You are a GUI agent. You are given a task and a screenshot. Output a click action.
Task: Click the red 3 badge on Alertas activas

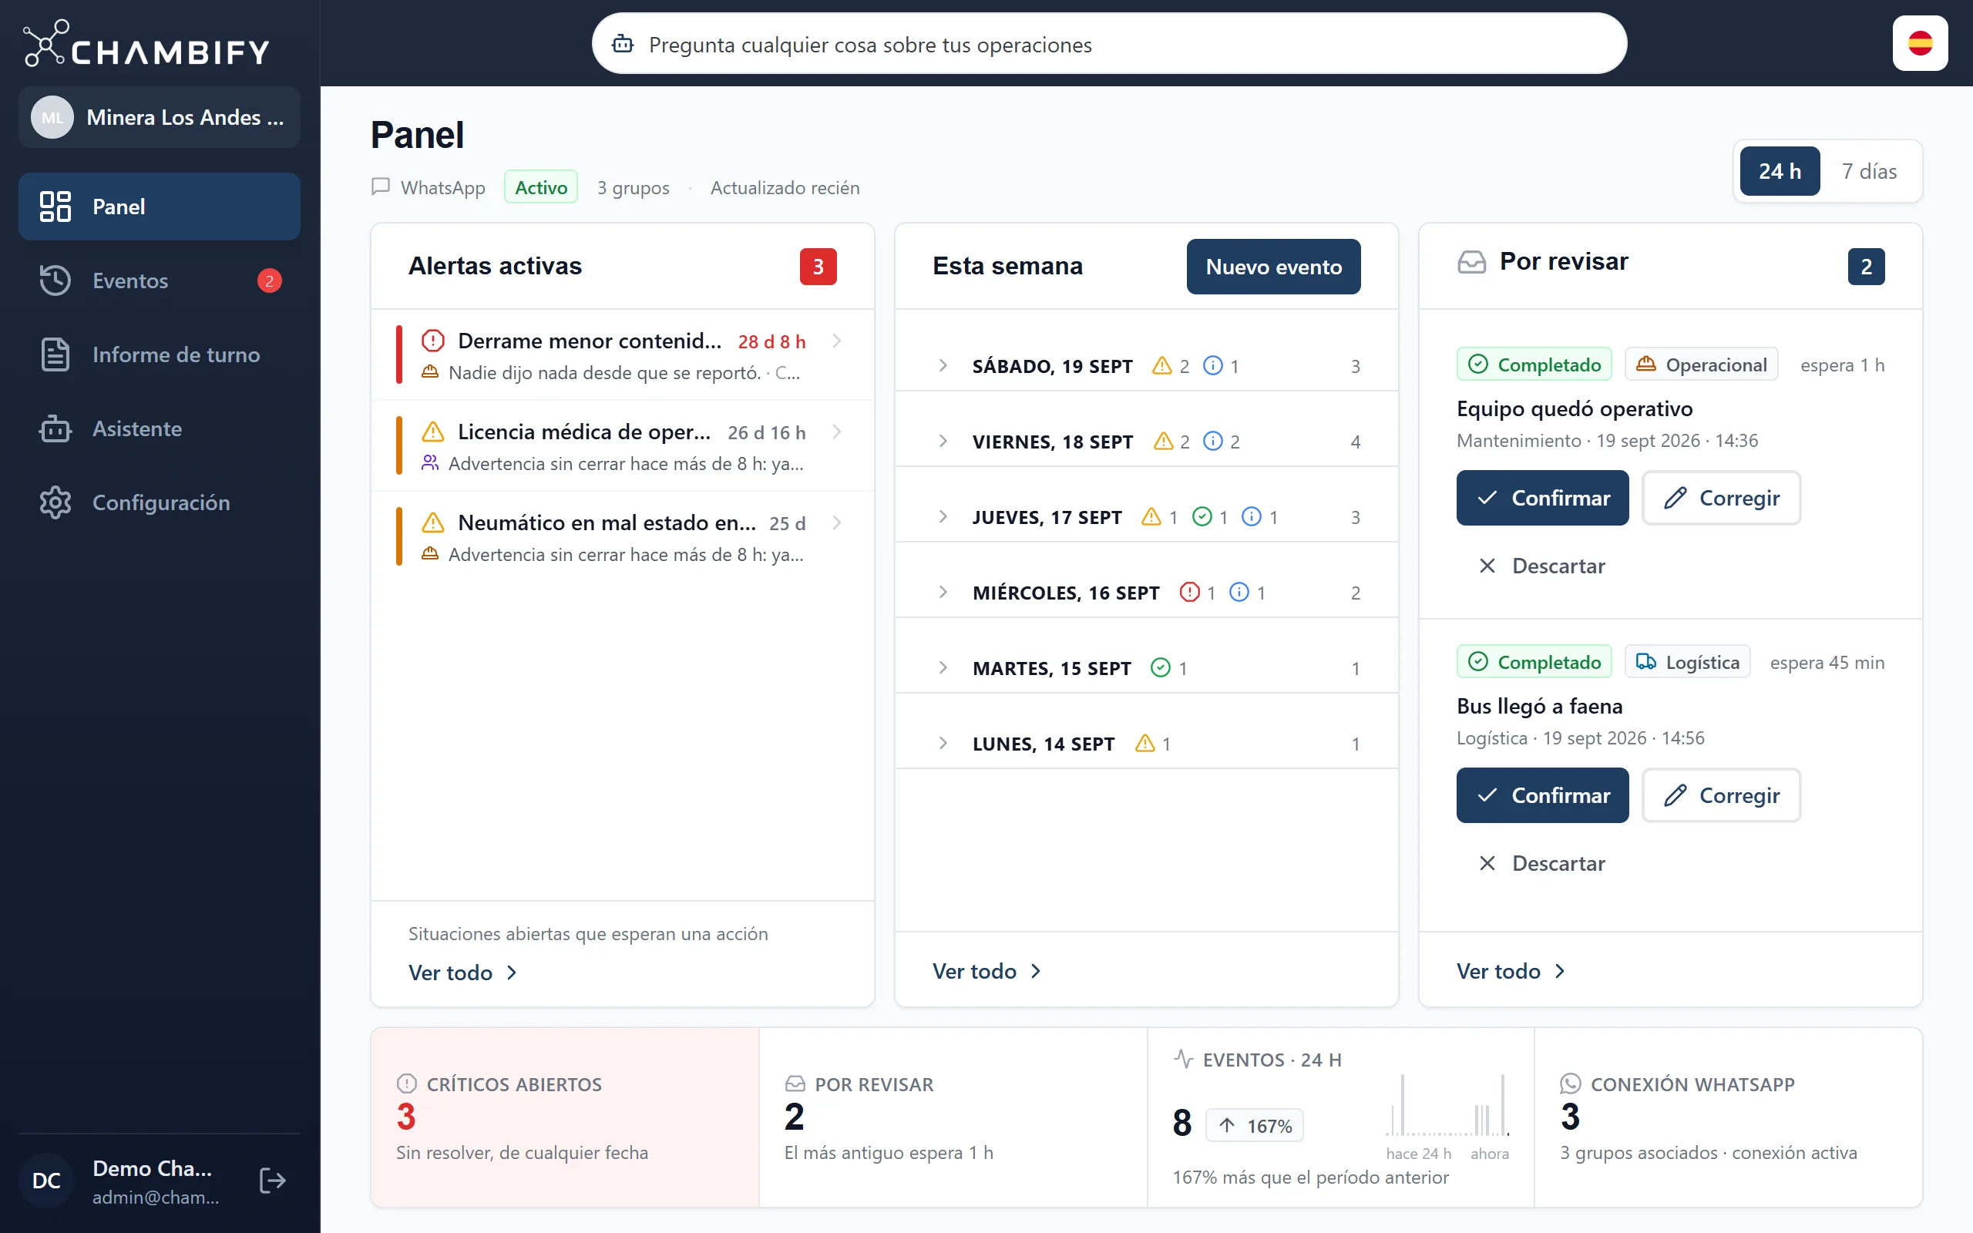(818, 267)
